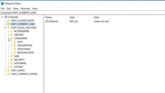Open the File menu

pos(3,9)
